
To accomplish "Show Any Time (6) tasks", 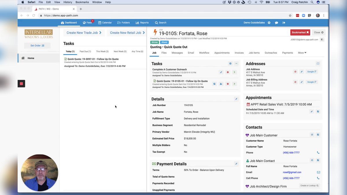I will tap(137, 51).
